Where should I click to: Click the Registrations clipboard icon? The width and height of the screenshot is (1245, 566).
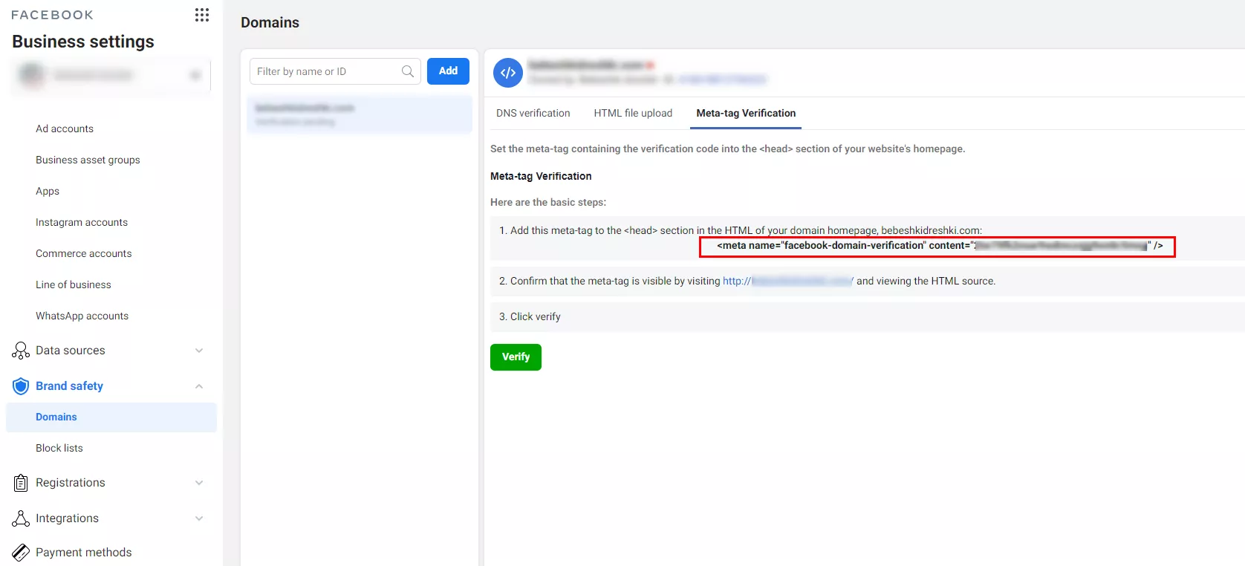point(21,483)
